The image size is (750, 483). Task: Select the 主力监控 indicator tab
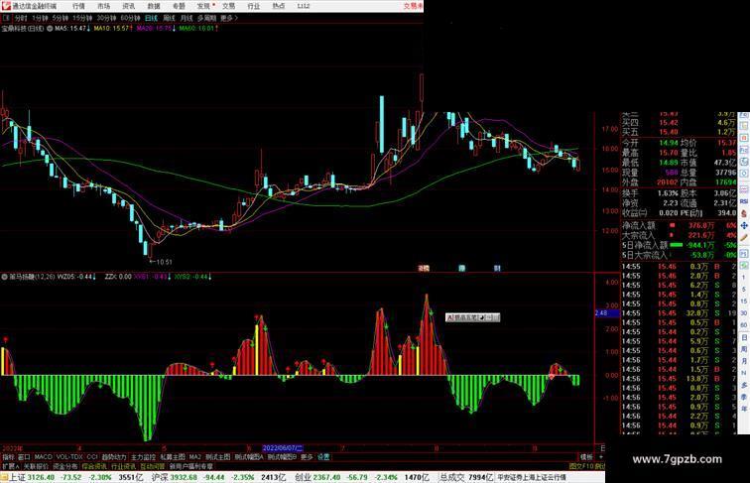pyautogui.click(x=143, y=457)
